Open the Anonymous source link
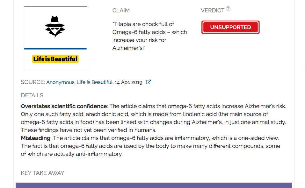The width and height of the screenshot is (305, 188). point(60,82)
